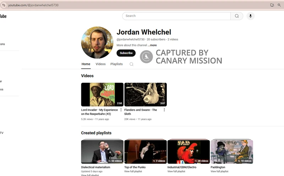
Task: Click 5.2K views text under Lord Invader
Action: pos(87,119)
